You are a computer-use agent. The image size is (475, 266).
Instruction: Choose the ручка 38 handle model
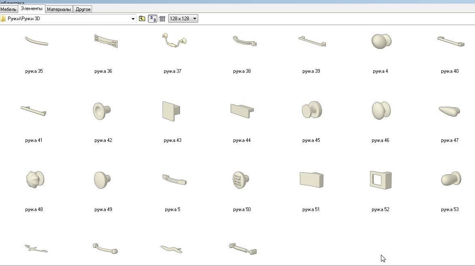point(244,41)
